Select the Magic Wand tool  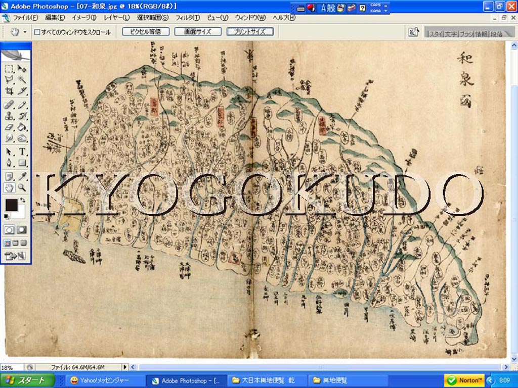(22, 79)
